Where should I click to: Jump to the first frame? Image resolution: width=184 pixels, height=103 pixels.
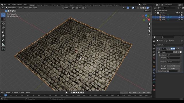tap(72, 92)
